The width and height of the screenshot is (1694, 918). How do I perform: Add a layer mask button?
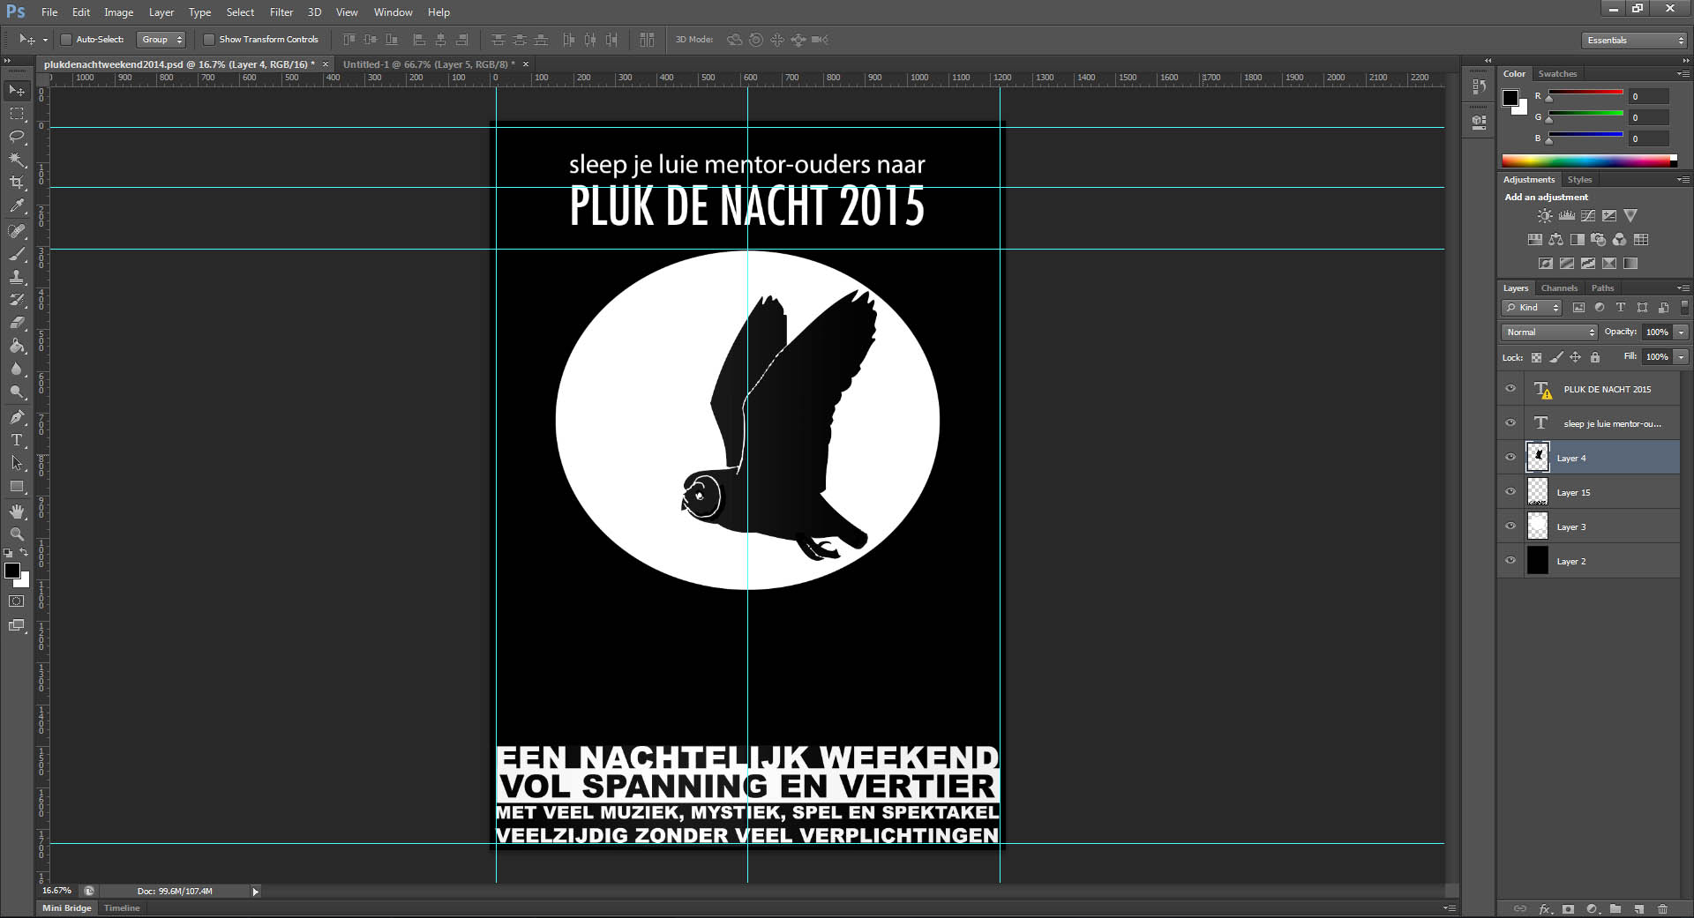(1568, 908)
